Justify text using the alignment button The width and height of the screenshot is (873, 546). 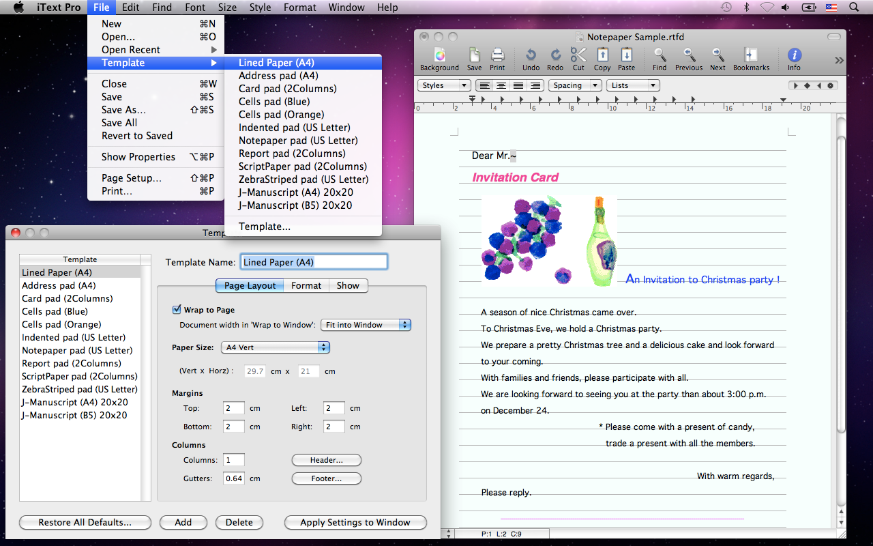point(518,85)
